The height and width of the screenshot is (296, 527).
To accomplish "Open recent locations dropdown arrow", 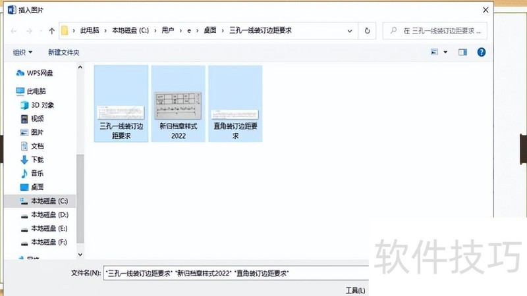I will pyautogui.click(x=41, y=31).
